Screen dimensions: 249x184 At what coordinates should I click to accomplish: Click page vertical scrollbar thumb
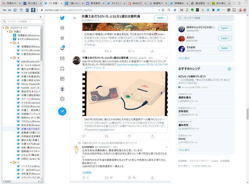247,114
